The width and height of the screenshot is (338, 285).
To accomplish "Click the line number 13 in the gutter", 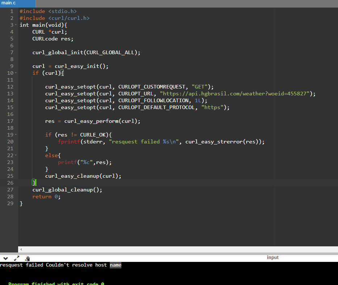I will [x=10, y=94].
